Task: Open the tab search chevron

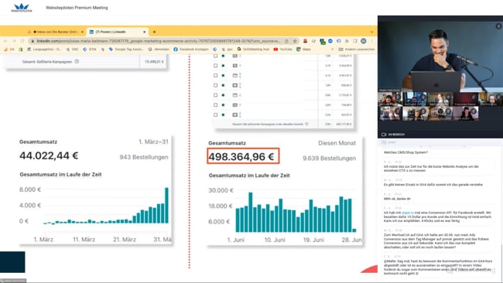Action: [371, 32]
